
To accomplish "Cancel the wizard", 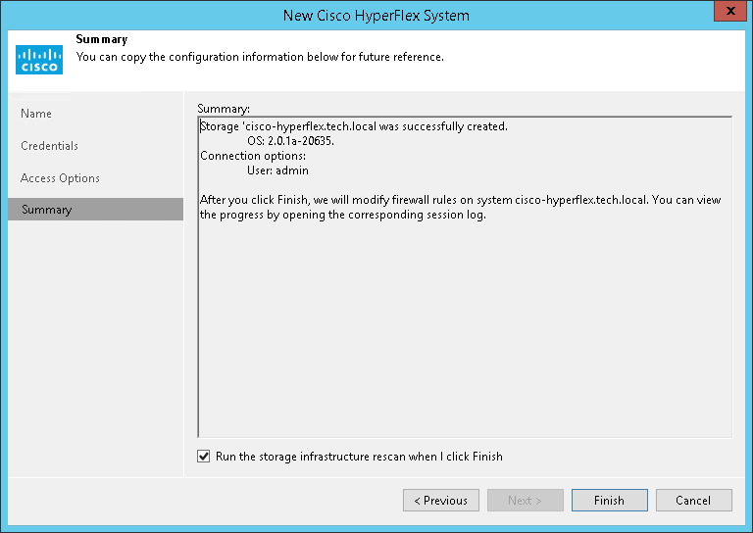I will point(693,501).
